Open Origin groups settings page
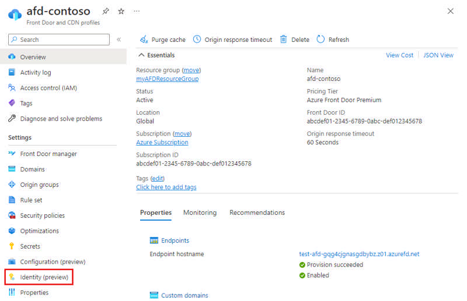This screenshot has width=467, height=301. coord(39,185)
